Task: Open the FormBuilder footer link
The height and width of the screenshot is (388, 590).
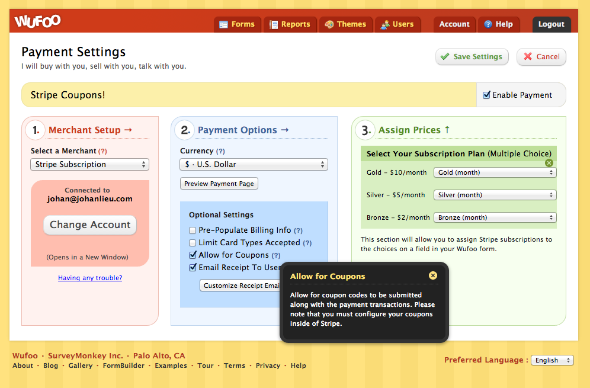Action: [x=124, y=366]
